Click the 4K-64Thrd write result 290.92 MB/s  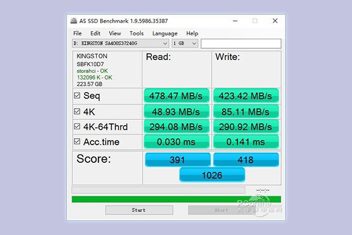(x=246, y=127)
